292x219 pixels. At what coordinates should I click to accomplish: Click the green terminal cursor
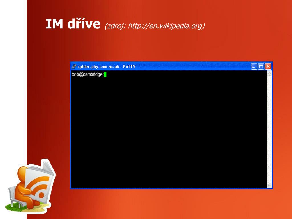(105, 74)
